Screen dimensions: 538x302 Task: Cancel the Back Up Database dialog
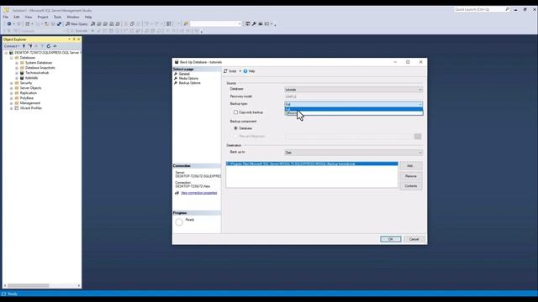tap(414, 239)
